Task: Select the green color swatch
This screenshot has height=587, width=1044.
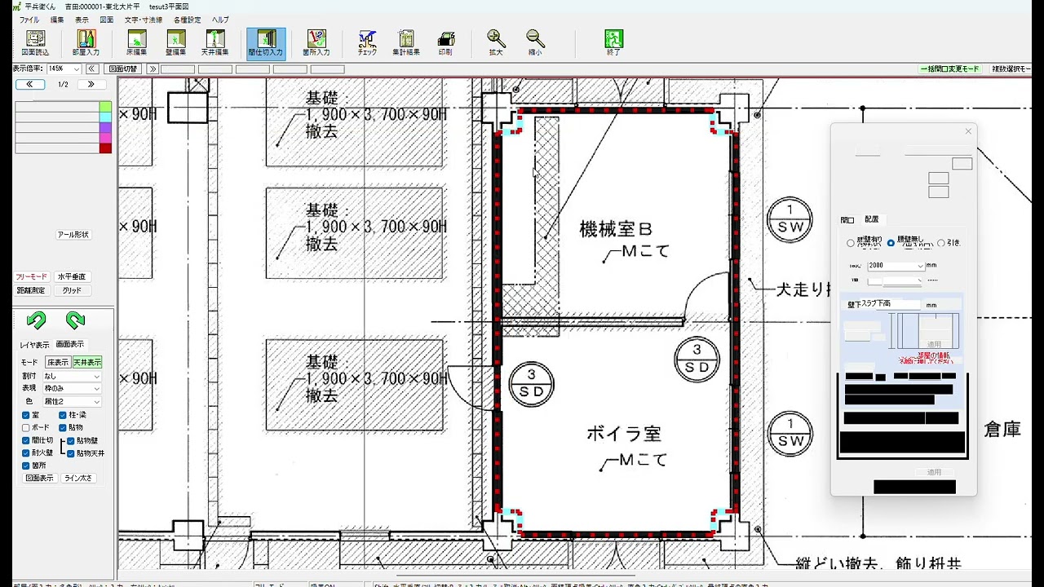Action: 105,107
